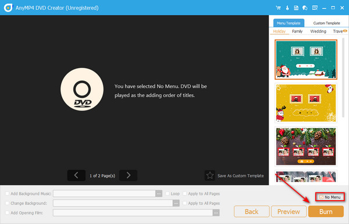The image size is (349, 224).
Task: Browse for background music file
Action: point(159,194)
